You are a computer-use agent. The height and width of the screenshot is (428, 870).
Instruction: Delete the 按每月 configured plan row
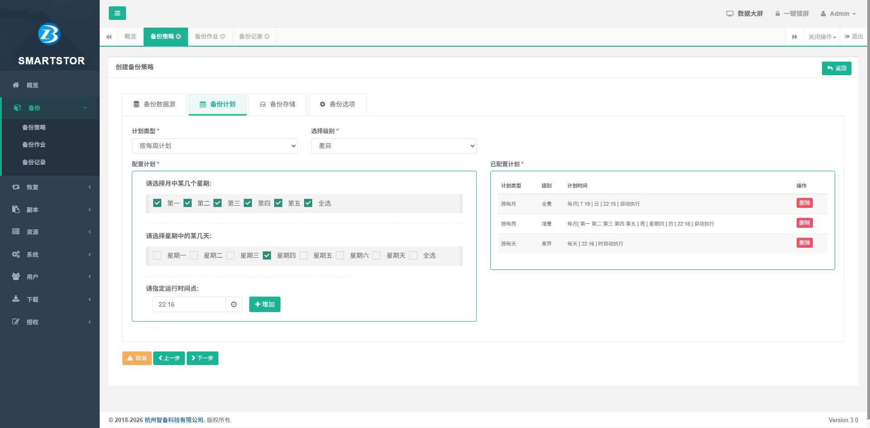tap(805, 203)
